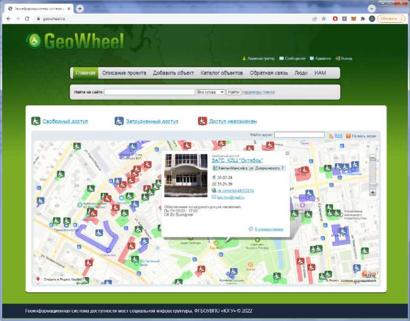Click the Выход logout link

pyautogui.click(x=347, y=58)
